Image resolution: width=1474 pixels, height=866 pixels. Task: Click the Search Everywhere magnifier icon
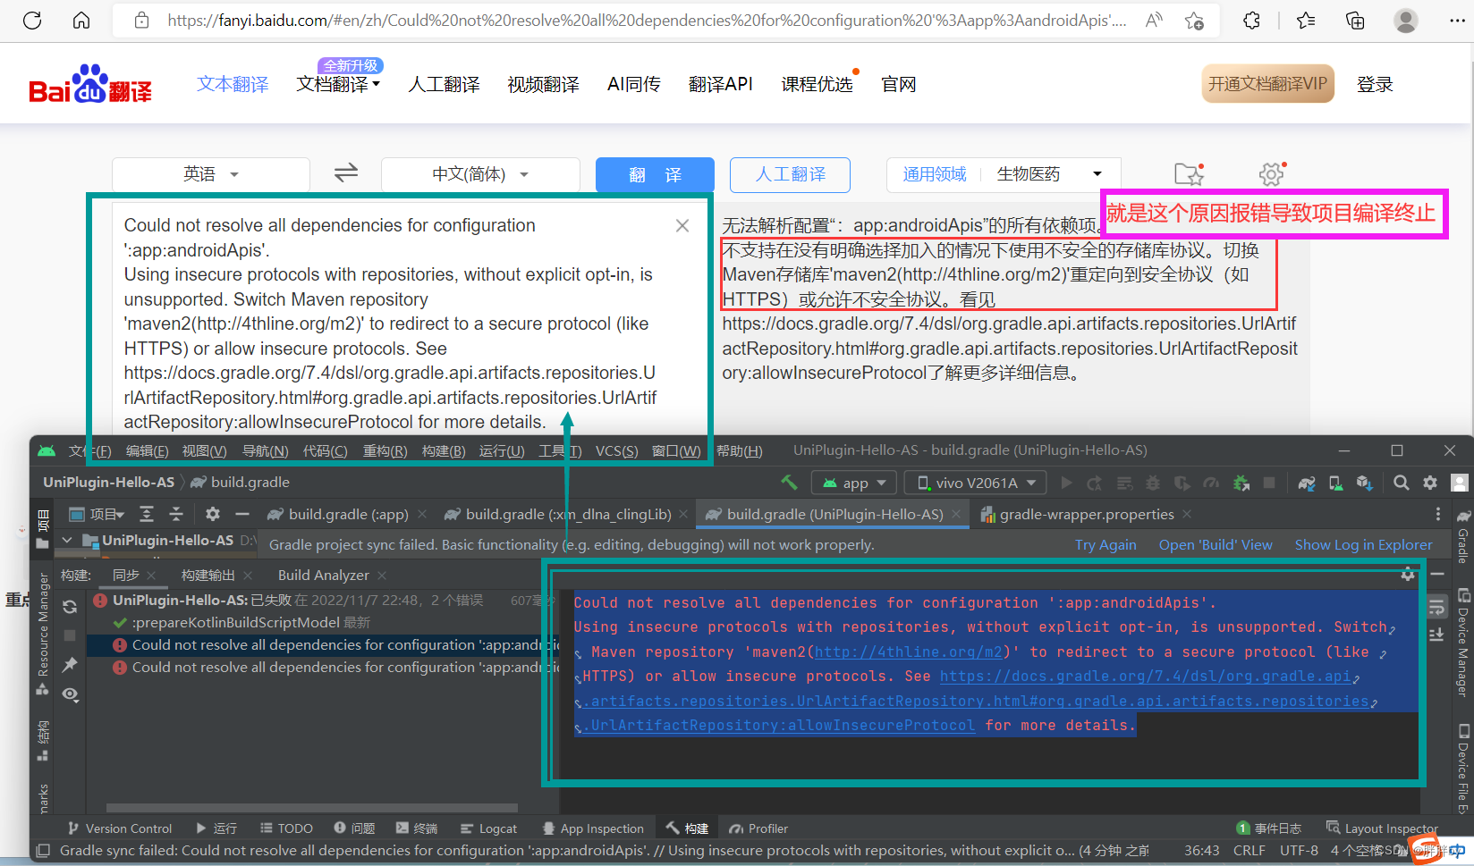coord(1402,483)
